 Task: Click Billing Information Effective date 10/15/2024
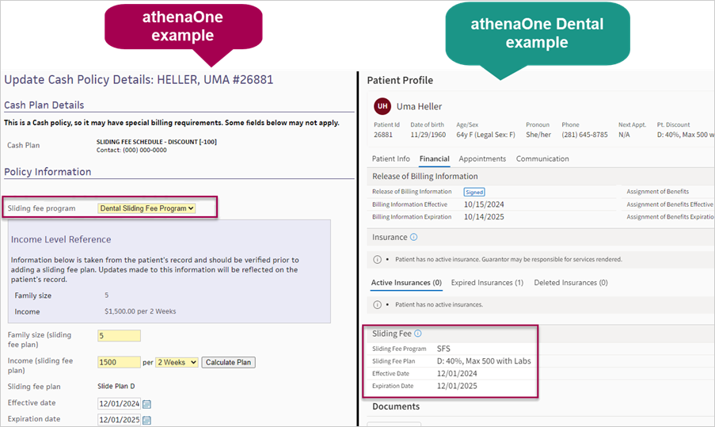click(x=484, y=204)
